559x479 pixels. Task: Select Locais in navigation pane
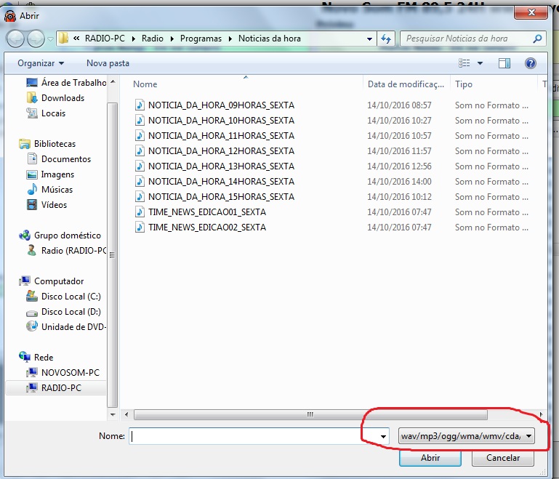coord(47,113)
